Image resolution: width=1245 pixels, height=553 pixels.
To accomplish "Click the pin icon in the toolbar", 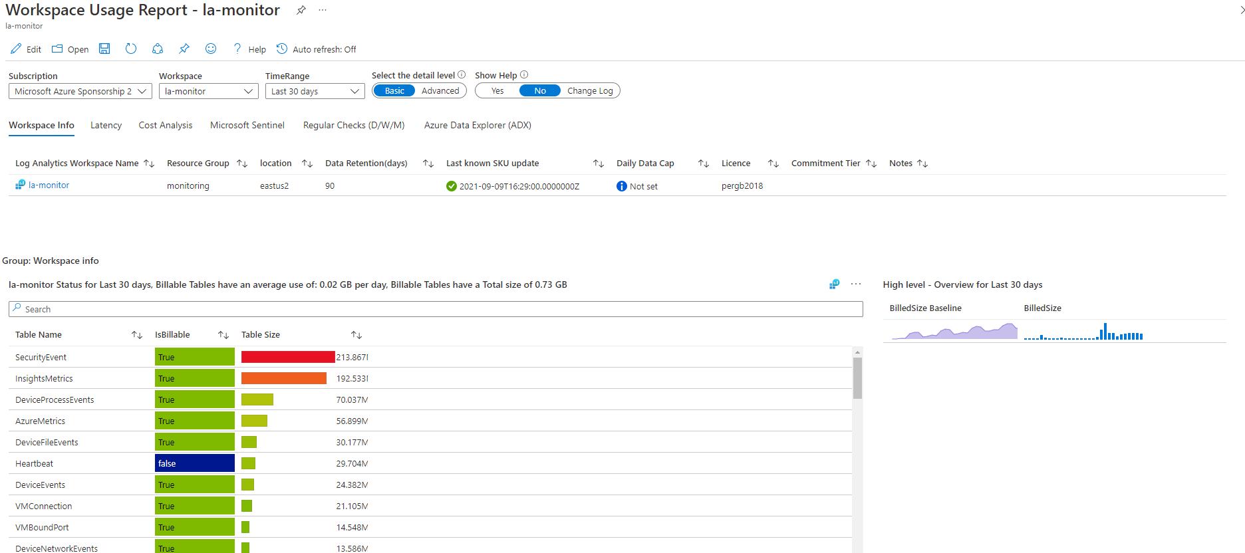I will pyautogui.click(x=184, y=49).
